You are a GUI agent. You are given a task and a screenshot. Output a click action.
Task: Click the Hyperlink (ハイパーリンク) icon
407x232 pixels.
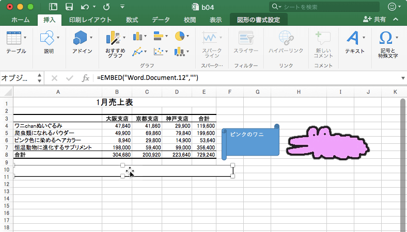point(286,38)
